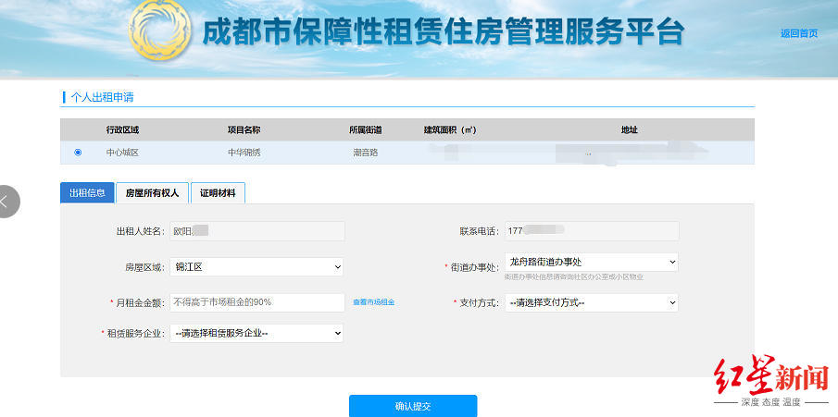Click the 红星新闻 watermark logo
Screen dimensions: 838x417
770,380
